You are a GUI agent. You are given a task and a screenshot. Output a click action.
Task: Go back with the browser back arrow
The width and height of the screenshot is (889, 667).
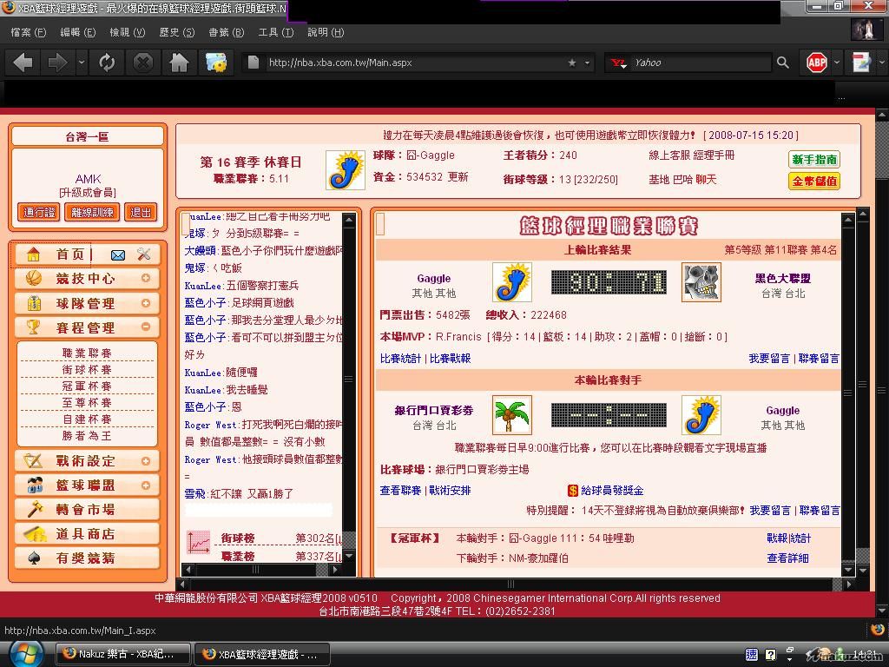(x=23, y=63)
